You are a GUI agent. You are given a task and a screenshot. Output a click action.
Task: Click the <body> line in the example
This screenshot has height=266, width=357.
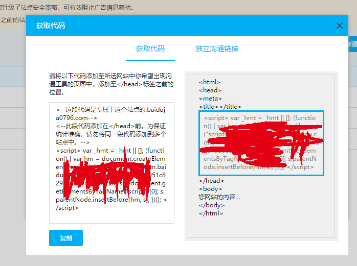pos(210,189)
